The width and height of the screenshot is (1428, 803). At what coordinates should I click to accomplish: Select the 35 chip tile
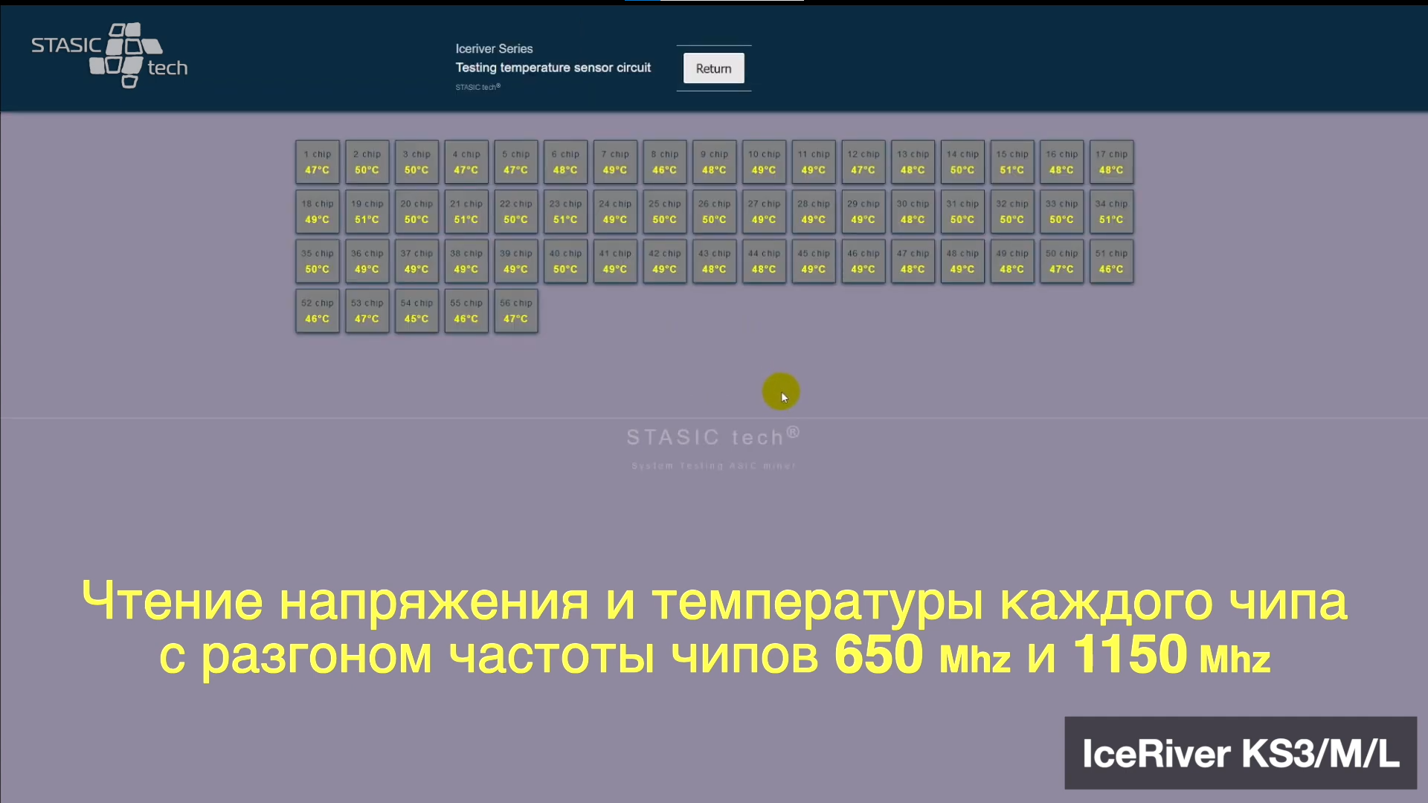coord(318,261)
